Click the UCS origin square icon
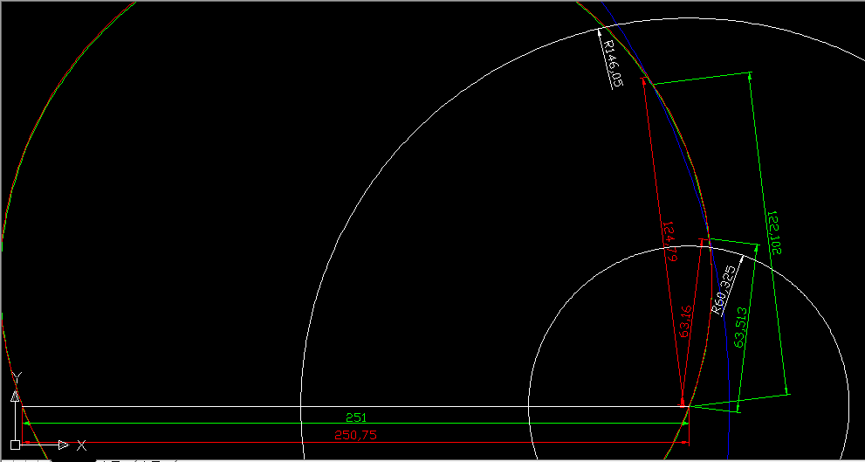Image resolution: width=865 pixels, height=462 pixels. [x=16, y=445]
